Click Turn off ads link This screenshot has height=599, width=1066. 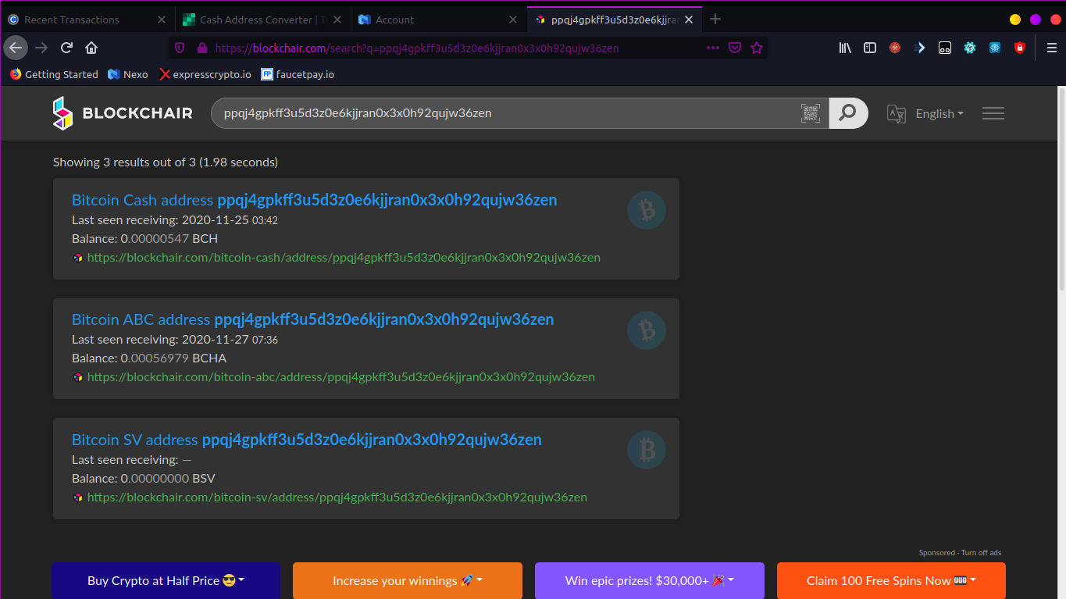coord(981,553)
